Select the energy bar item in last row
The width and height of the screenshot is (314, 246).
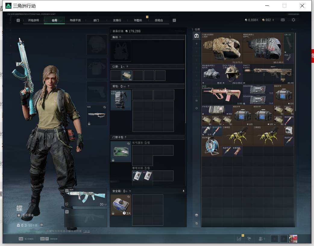(237, 151)
